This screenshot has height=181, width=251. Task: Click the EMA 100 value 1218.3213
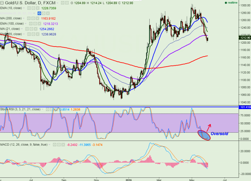pos(50,24)
